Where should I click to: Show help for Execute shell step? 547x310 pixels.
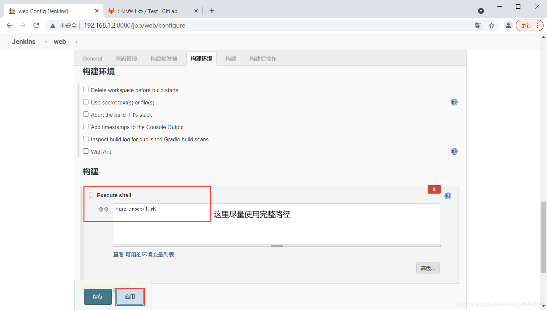click(448, 196)
